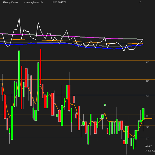The height and width of the screenshot is (155, 155).
Task: Click the 'BSE 503772' stock code label
Action: click(x=59, y=2)
